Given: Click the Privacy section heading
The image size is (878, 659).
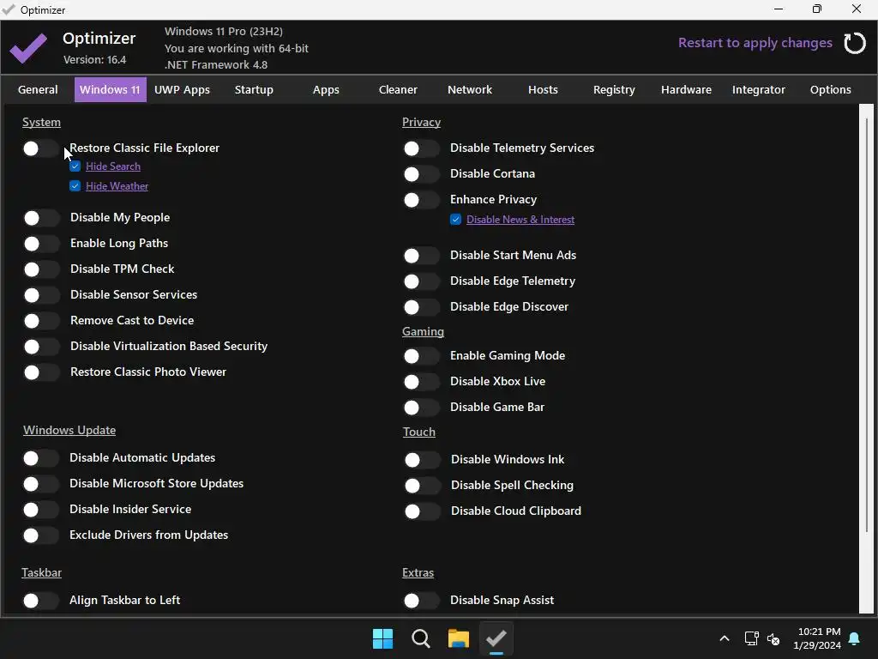Looking at the screenshot, I should [421, 122].
